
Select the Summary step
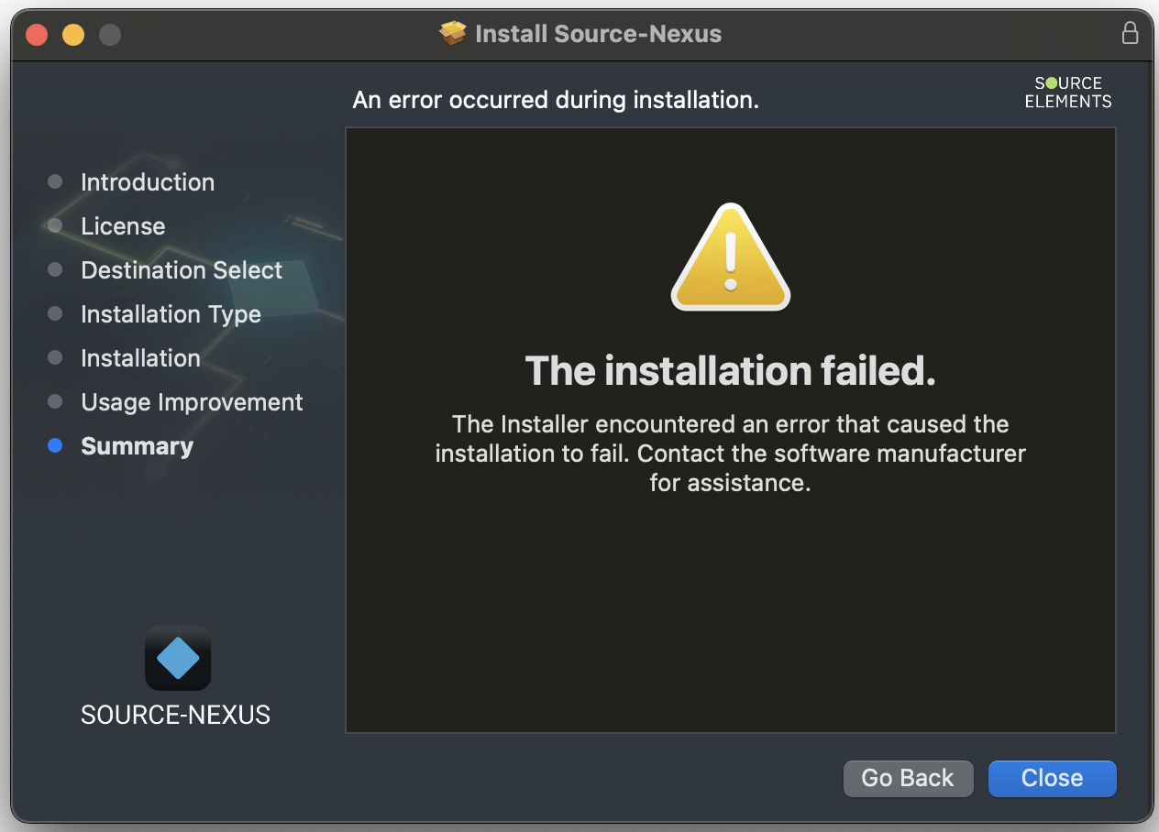[137, 446]
